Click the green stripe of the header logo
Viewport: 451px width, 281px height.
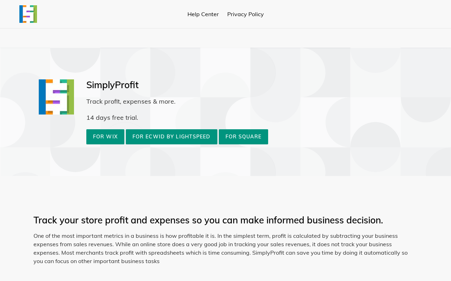(x=35, y=14)
